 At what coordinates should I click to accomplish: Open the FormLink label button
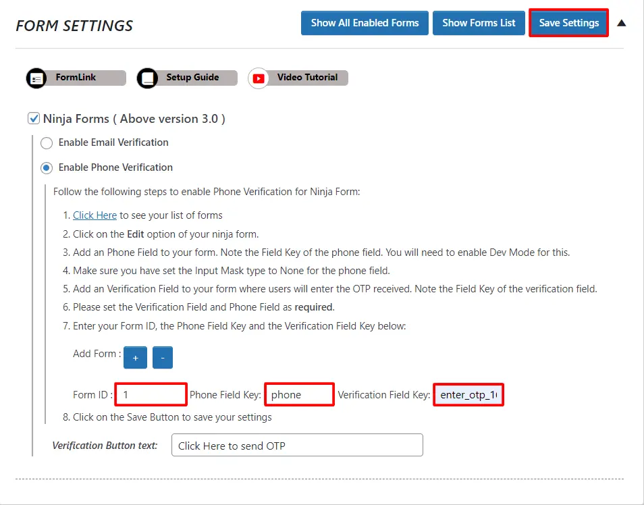pyautogui.click(x=76, y=78)
